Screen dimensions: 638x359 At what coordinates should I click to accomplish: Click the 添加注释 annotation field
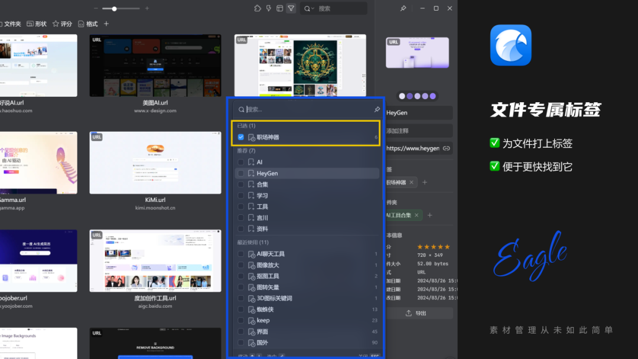(x=419, y=131)
